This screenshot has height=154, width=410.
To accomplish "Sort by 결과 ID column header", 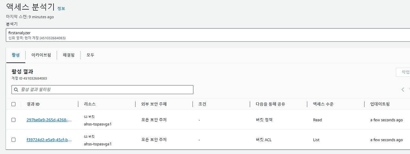I will tap(33, 104).
